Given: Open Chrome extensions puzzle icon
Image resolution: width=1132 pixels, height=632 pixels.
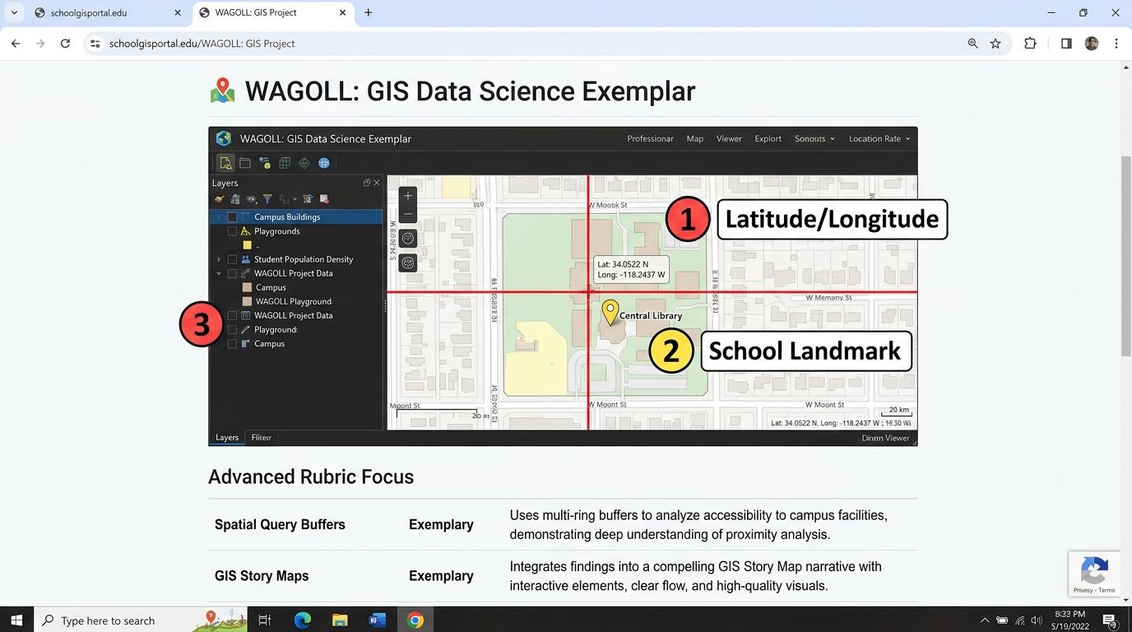Looking at the screenshot, I should (1030, 44).
